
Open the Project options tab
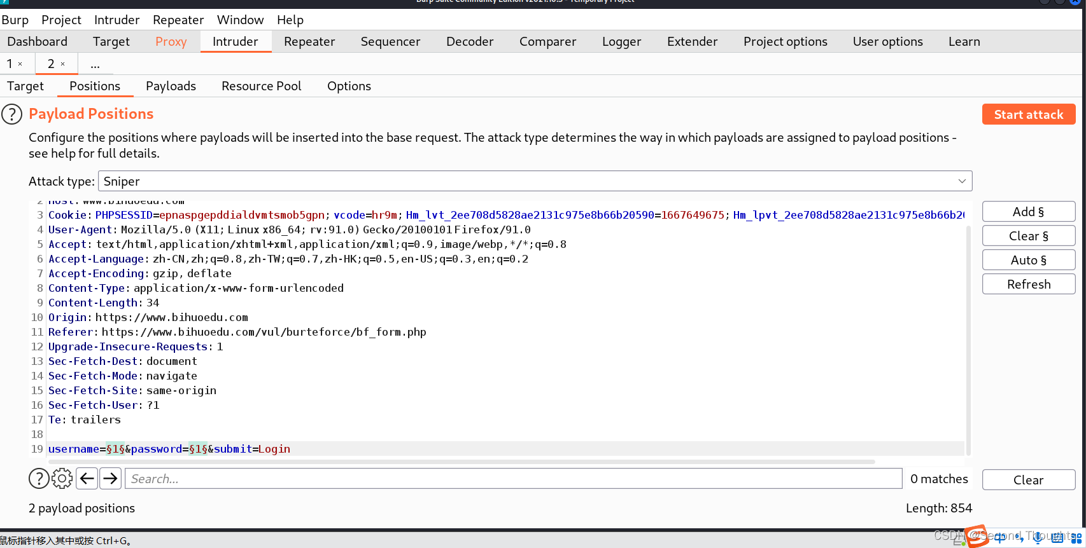pyautogui.click(x=785, y=41)
